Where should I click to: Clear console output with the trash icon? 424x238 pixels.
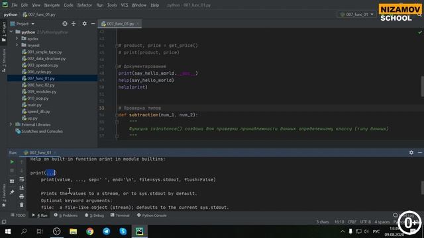coord(22,205)
